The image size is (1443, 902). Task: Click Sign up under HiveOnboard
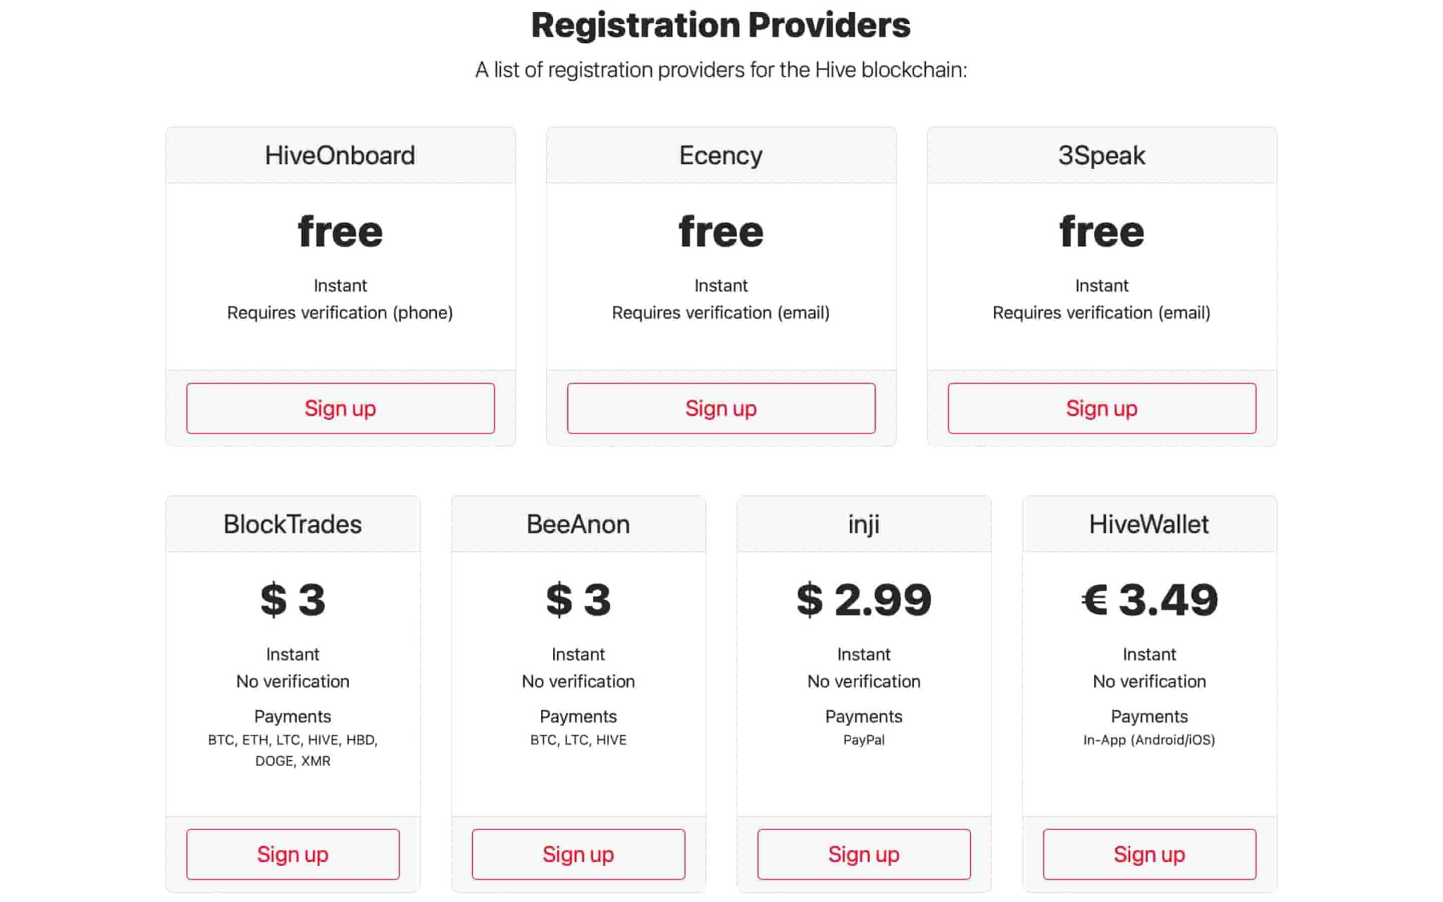pos(340,408)
